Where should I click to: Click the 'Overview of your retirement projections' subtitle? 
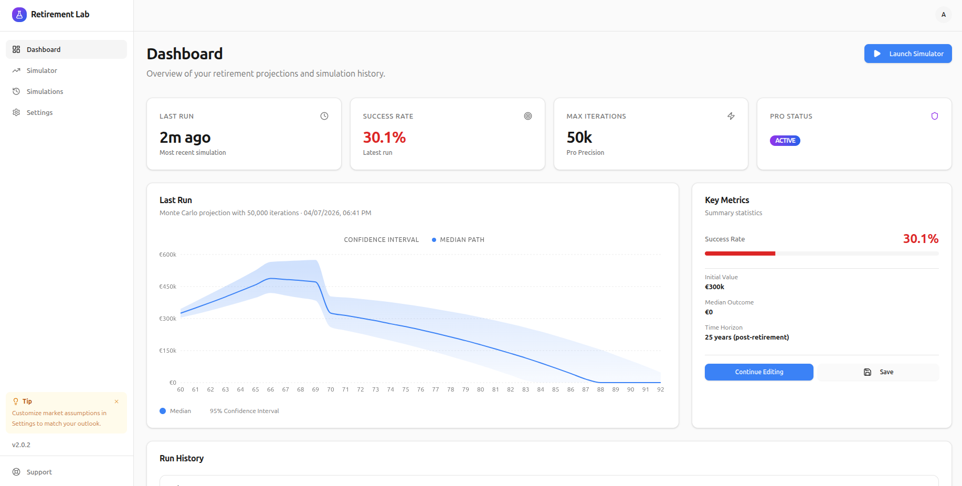[x=266, y=73]
